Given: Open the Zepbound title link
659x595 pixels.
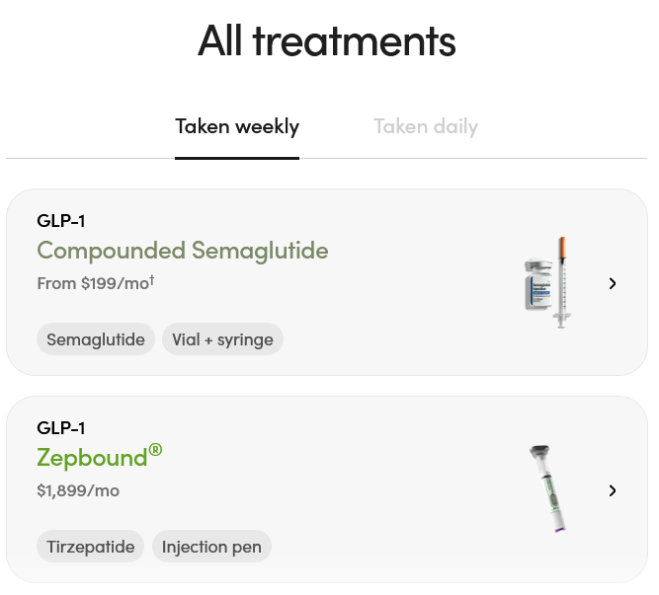Looking at the screenshot, I should [x=92, y=458].
